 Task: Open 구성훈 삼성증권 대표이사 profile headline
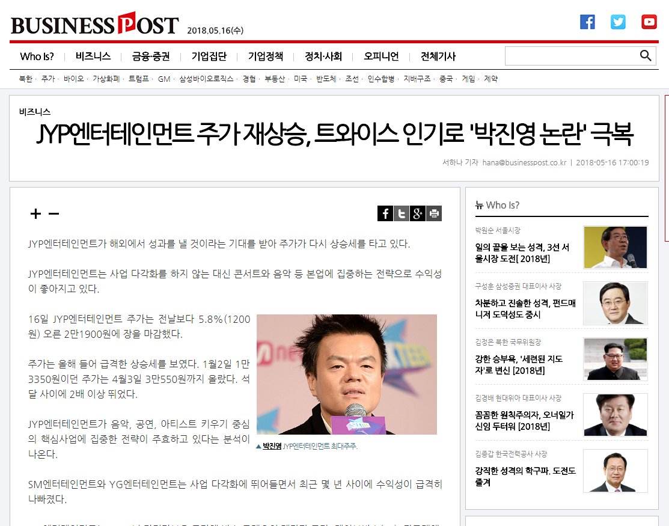525,309
